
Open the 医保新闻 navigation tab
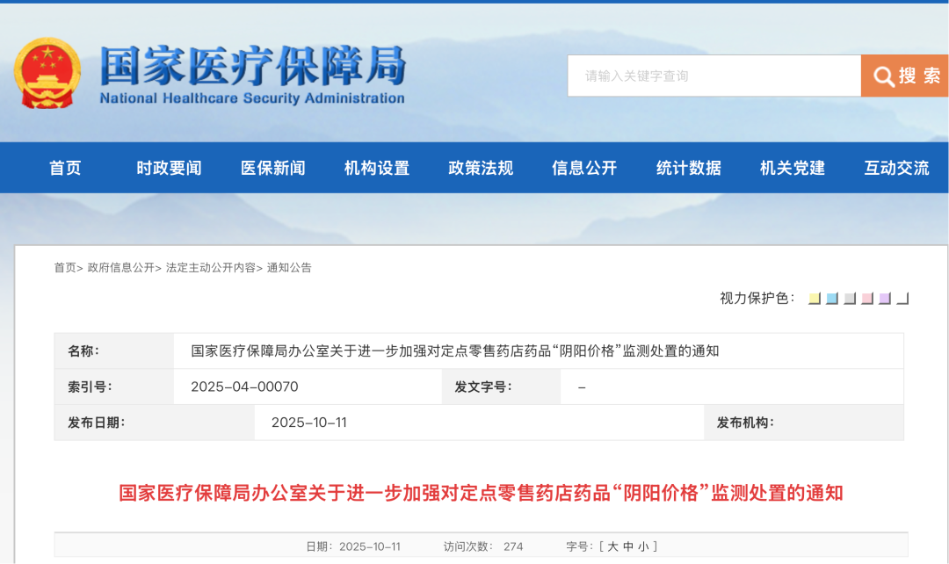tap(273, 168)
